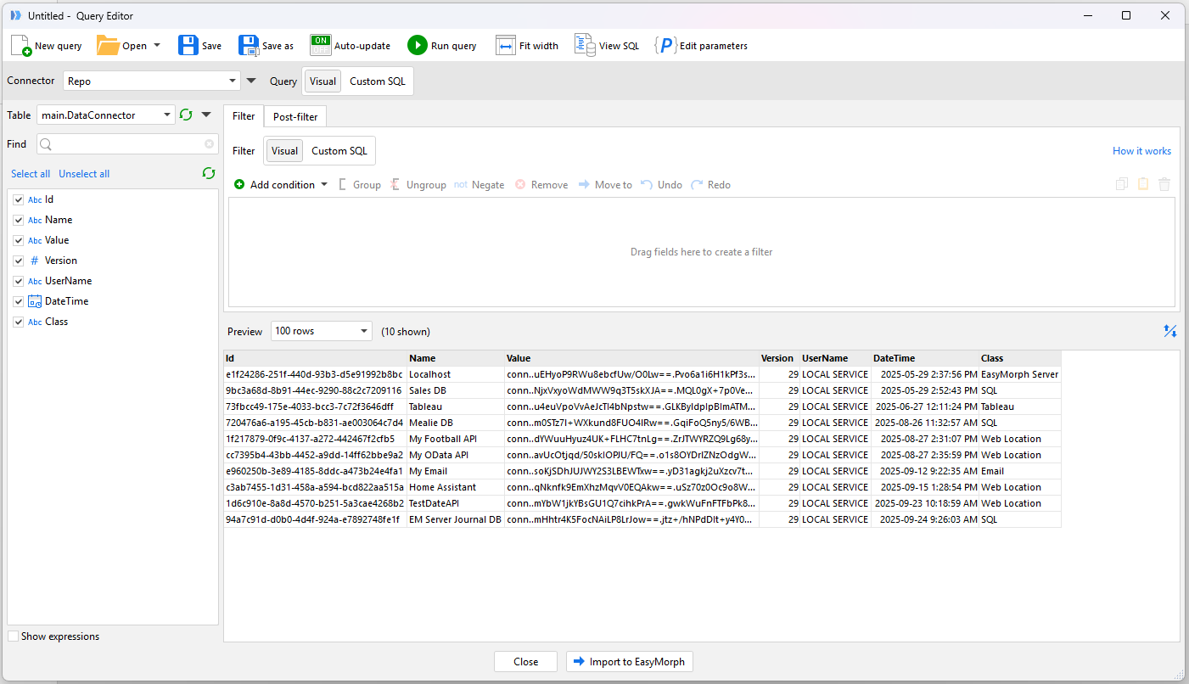Save the query with Save icon

[188, 46]
